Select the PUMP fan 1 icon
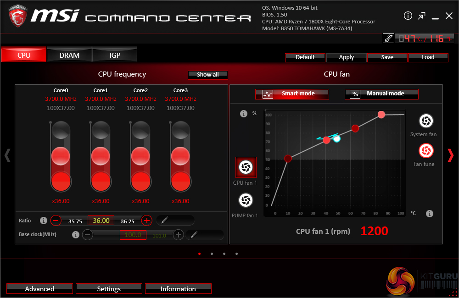459x298 pixels. pos(246,200)
